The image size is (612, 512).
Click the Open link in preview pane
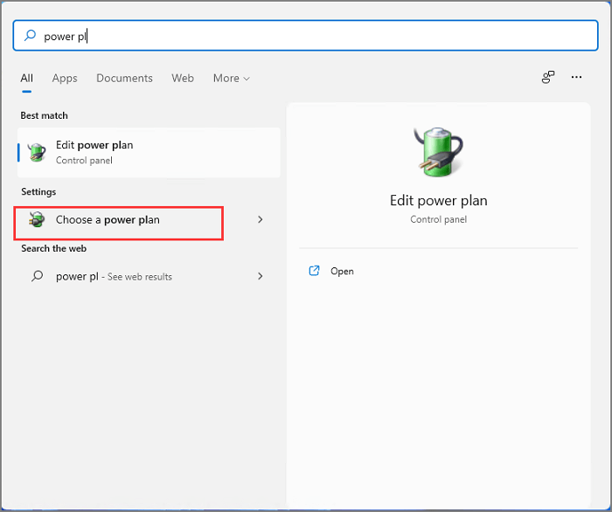tap(342, 272)
